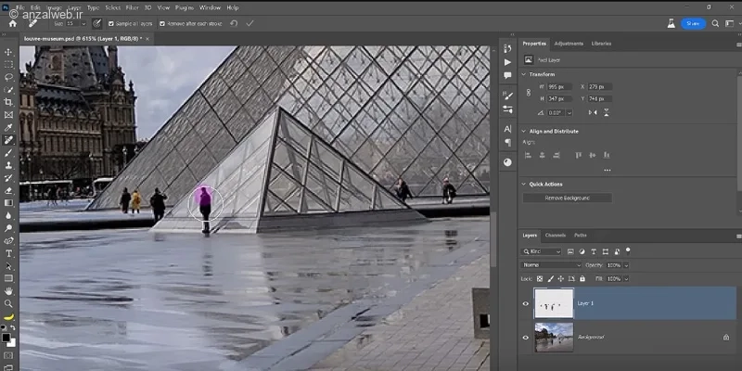Open the brush Size dropdown

tap(83, 24)
